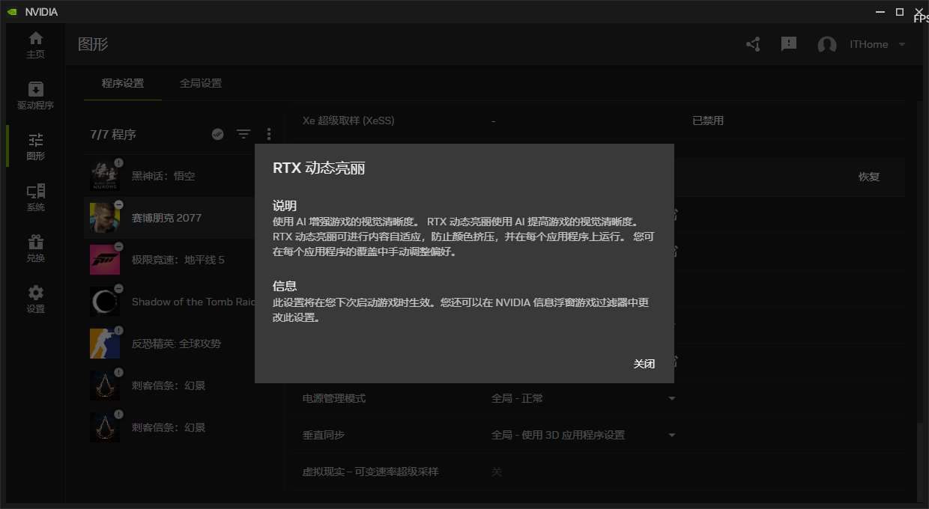Open the feedback icon near the profile
This screenshot has height=509, width=929.
click(788, 44)
